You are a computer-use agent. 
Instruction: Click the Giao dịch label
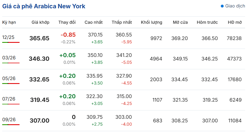tap(235, 6)
